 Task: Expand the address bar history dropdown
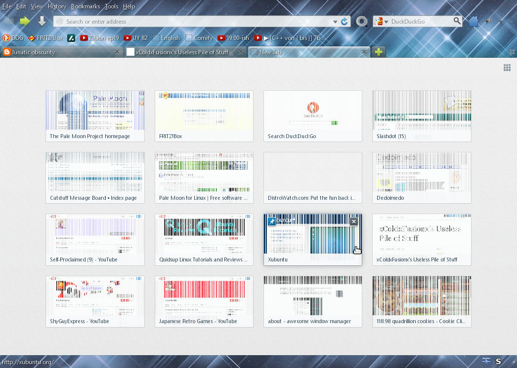point(335,22)
